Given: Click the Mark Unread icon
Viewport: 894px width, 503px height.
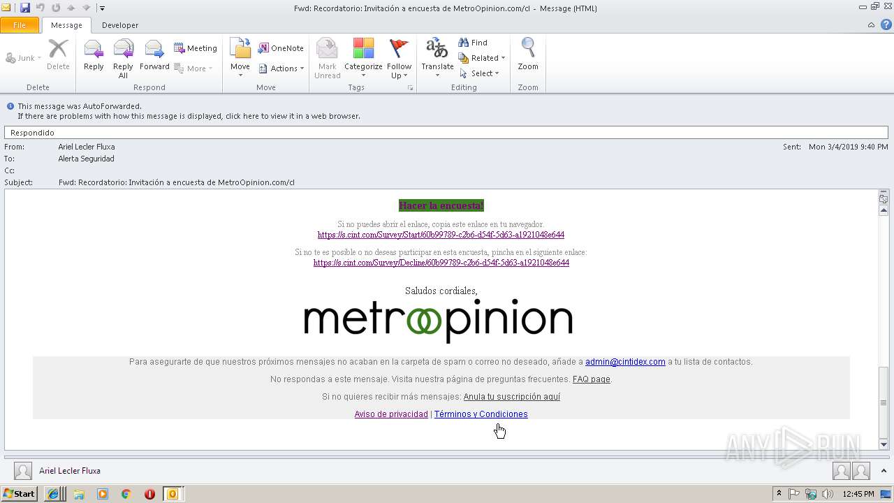Looking at the screenshot, I should click(327, 59).
